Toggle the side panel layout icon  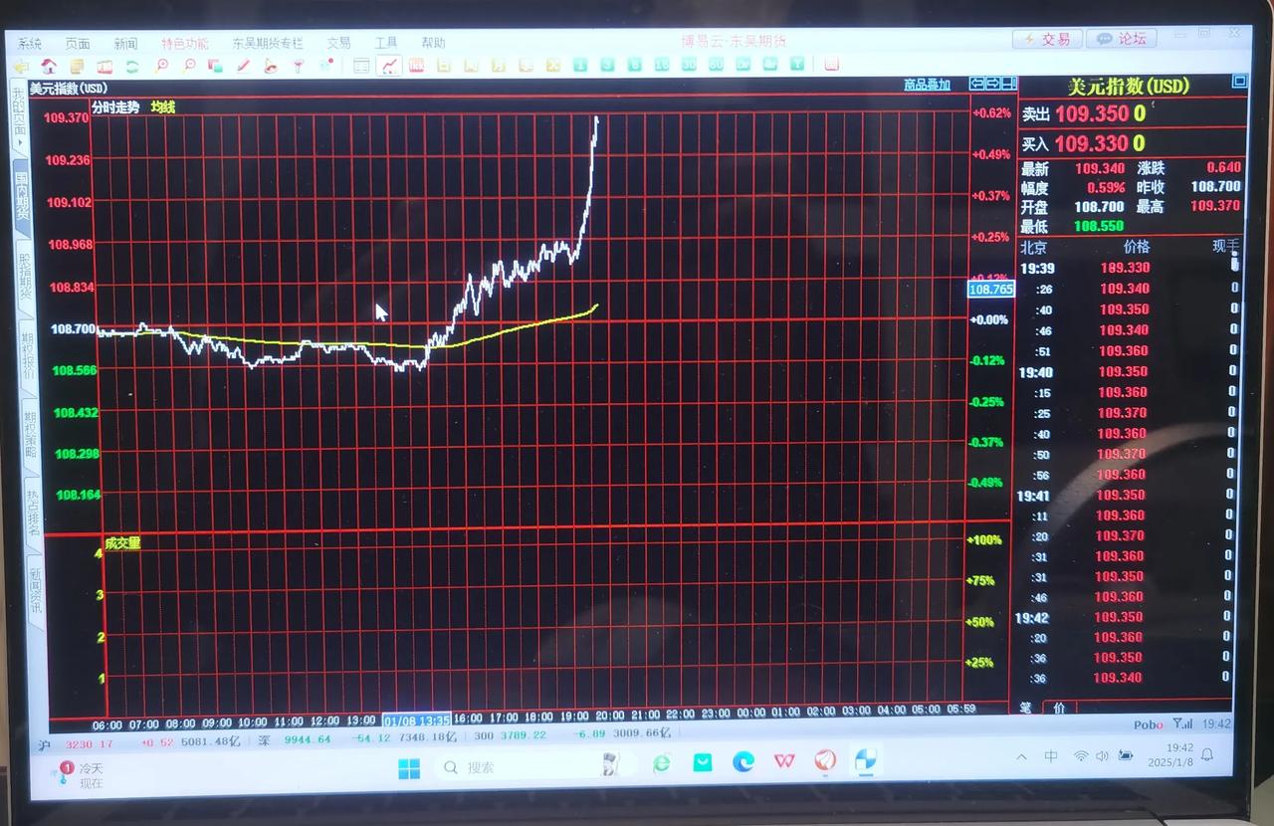(x=1008, y=84)
